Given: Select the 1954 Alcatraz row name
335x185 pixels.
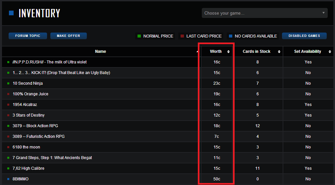Looking at the screenshot, I should coord(25,105).
